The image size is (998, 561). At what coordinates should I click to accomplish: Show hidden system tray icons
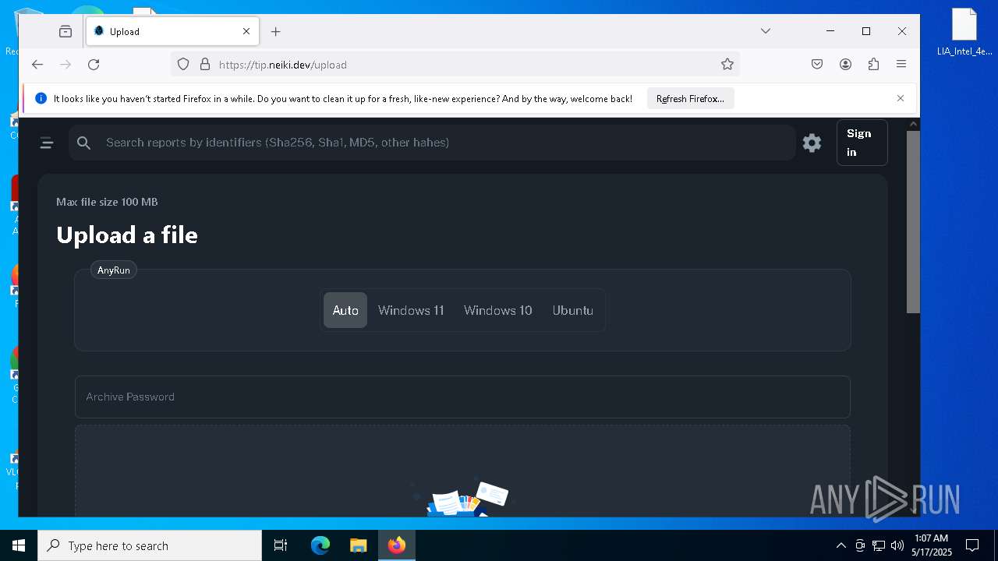pyautogui.click(x=841, y=545)
